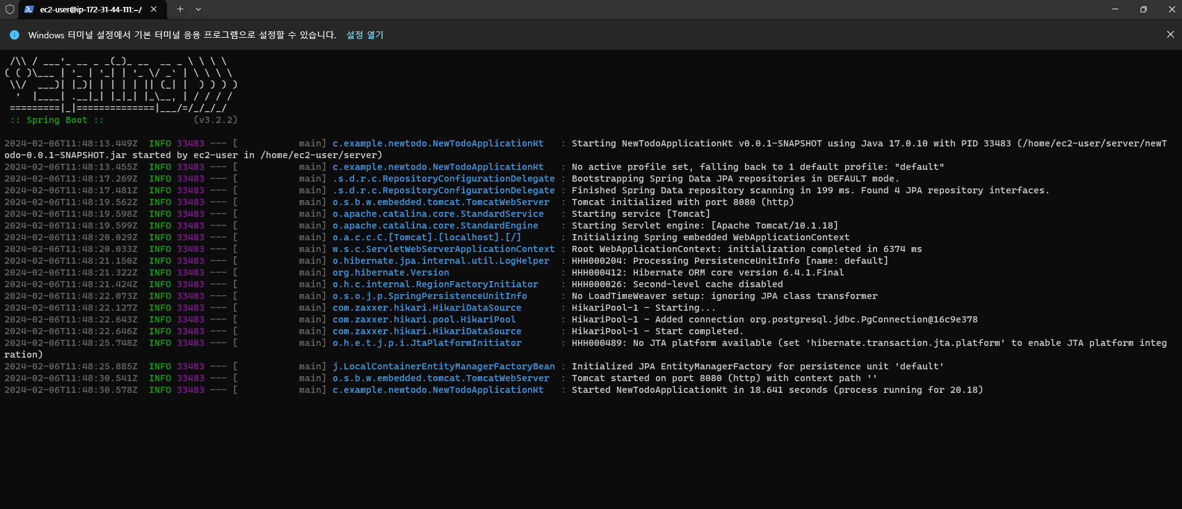Click 'Finished Spring Data repository scanning' message
The width and height of the screenshot is (1182, 509).
(810, 190)
